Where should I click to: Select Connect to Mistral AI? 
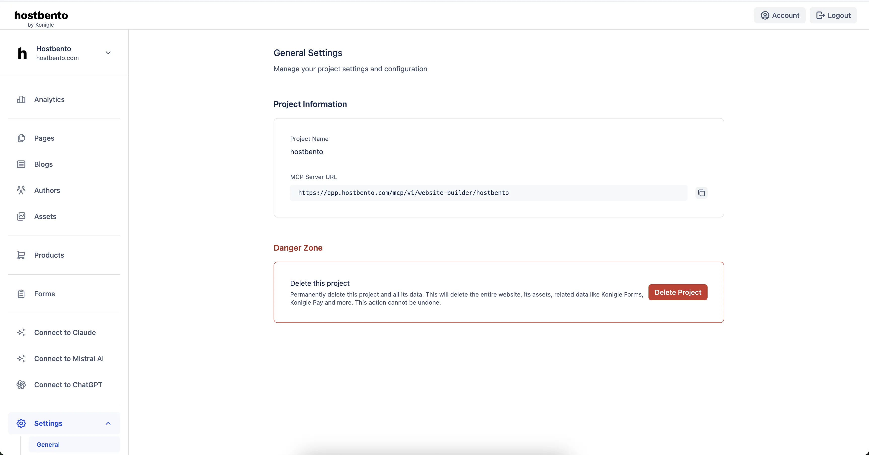pyautogui.click(x=69, y=358)
